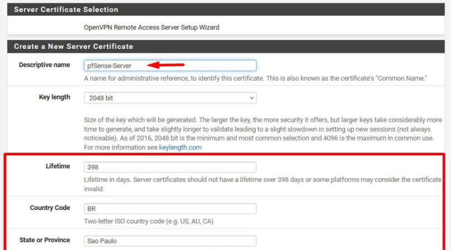
Task: Click the Country Code label
Action: [50, 208]
